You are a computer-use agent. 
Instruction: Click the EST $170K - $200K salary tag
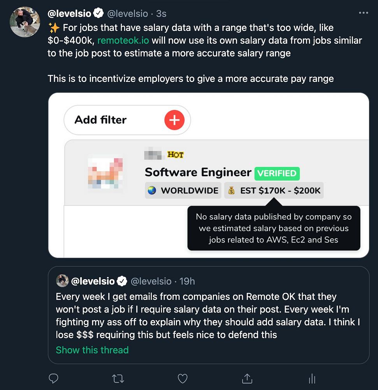coord(274,190)
